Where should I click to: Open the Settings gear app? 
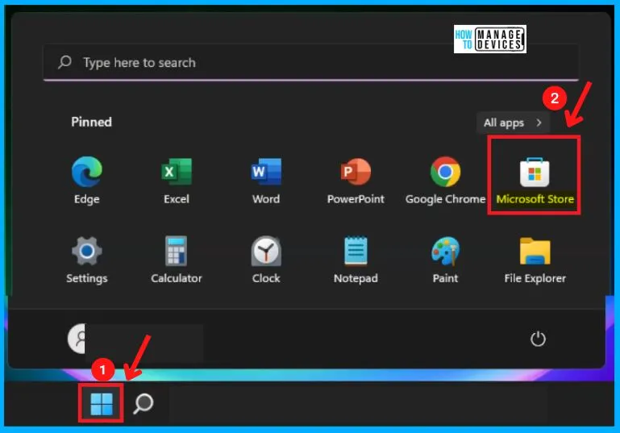tap(87, 260)
